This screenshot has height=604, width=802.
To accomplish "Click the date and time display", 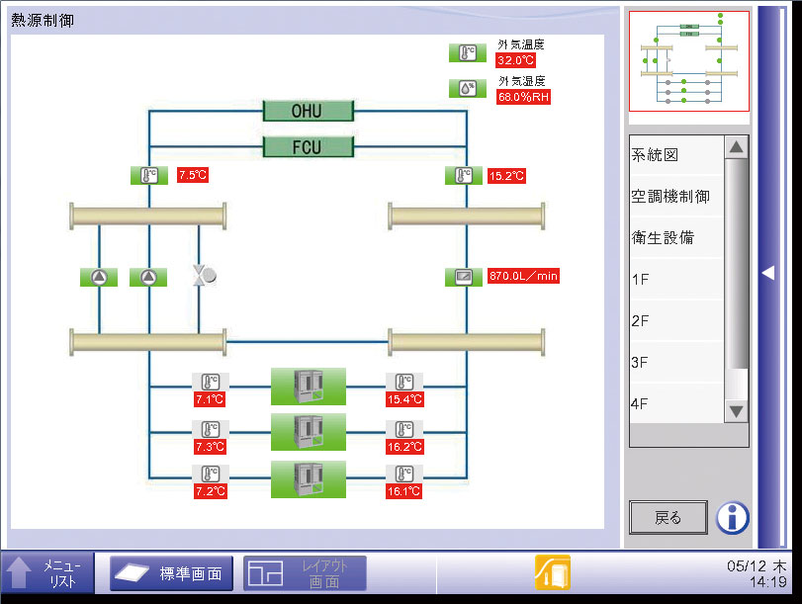I will pos(757,573).
